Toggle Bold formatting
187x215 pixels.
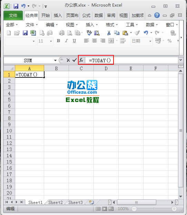pos(58,41)
